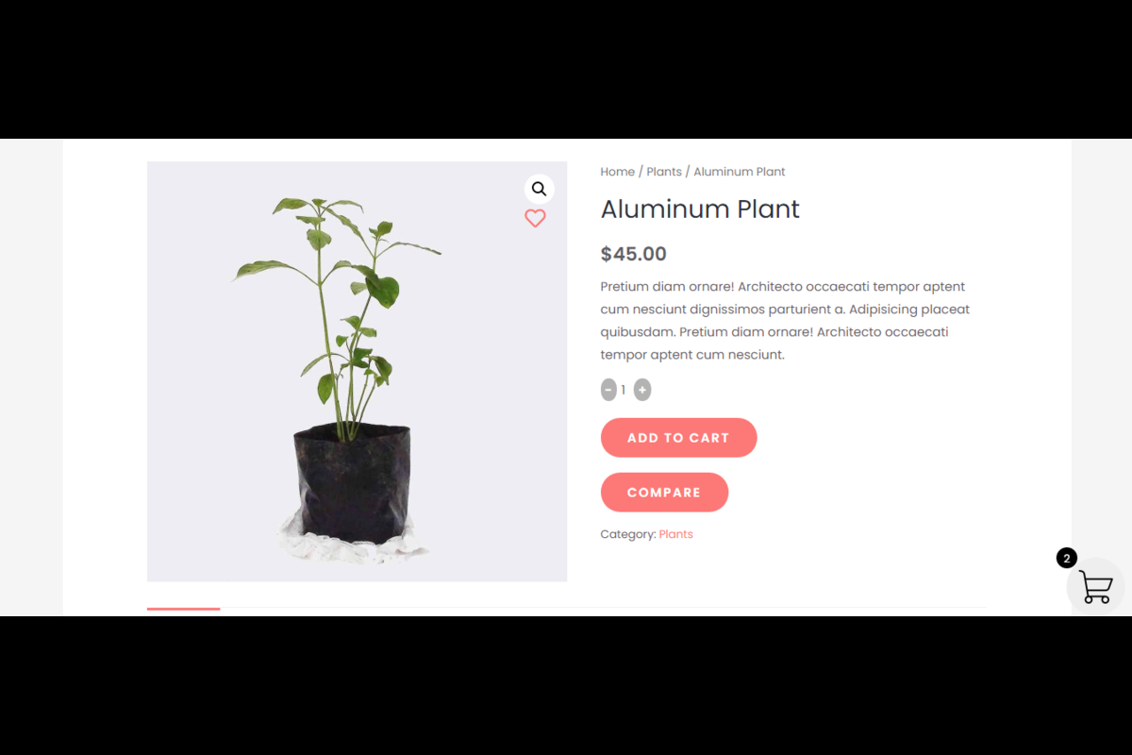The height and width of the screenshot is (755, 1132).
Task: Click the cart item count badge
Action: coord(1066,558)
